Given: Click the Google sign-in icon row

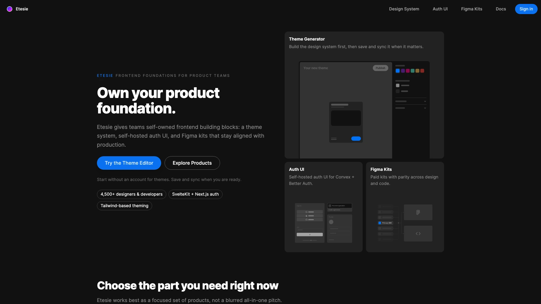Looking at the screenshot, I should click(x=310, y=212).
